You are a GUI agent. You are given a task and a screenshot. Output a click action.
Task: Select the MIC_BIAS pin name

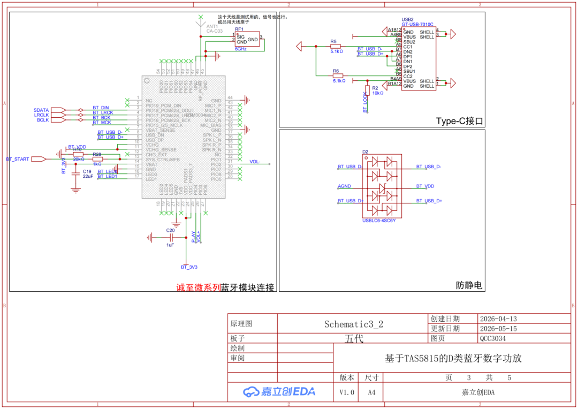tap(211, 125)
